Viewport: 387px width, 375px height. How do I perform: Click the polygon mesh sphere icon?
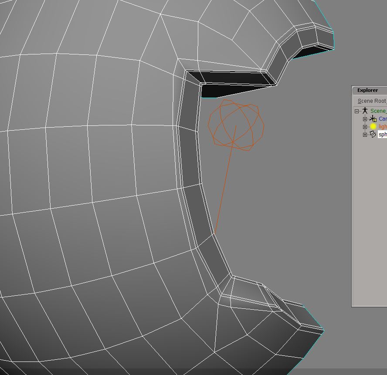(x=373, y=135)
